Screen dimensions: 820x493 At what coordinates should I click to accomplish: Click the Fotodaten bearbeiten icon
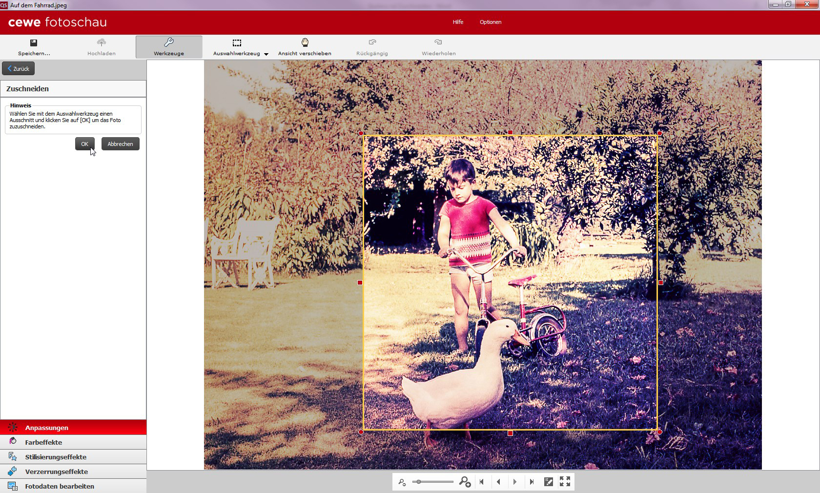13,486
